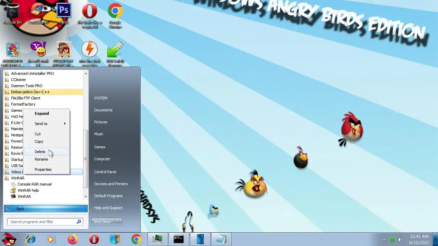438x246 pixels.
Task: Open Windows Media Player from the taskbar
Action: [51, 239]
